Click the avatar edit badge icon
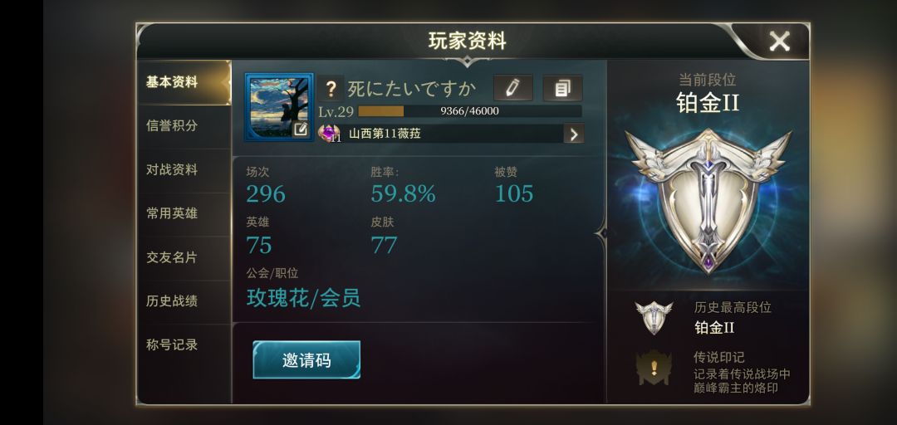Screen dimensions: 897x425 [301, 129]
